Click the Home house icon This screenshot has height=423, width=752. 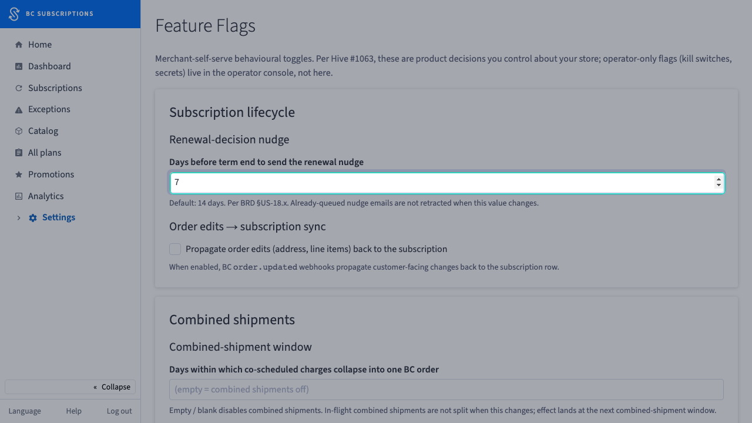tap(19, 45)
